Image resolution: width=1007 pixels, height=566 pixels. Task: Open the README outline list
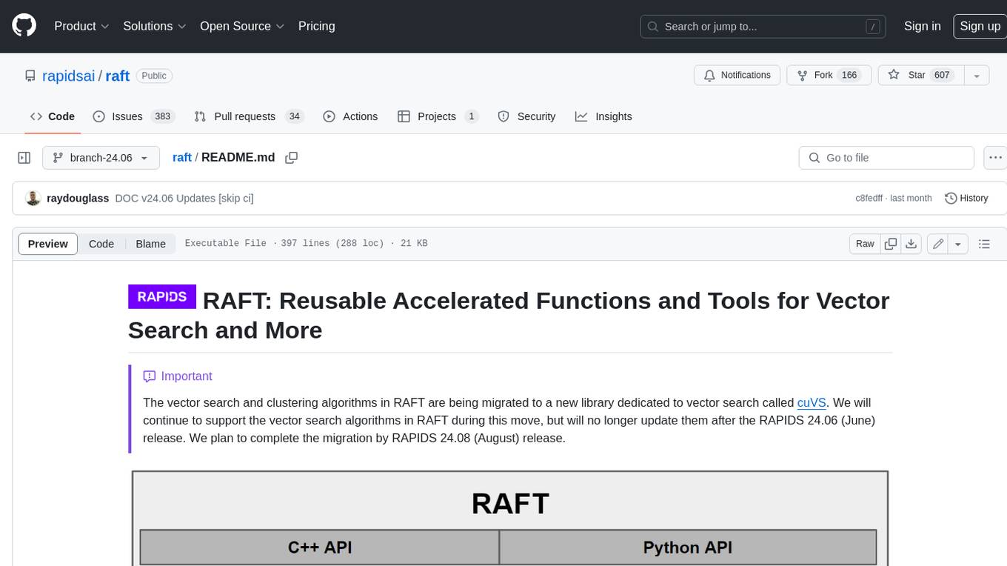point(984,244)
